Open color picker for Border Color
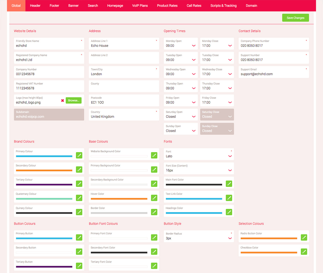Screen dimensions: 323x273 coord(154,212)
